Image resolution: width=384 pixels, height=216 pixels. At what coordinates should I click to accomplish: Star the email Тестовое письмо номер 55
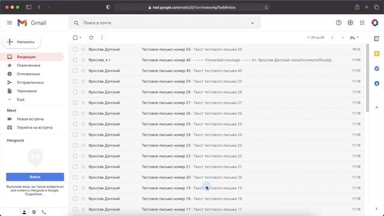tap(83, 49)
